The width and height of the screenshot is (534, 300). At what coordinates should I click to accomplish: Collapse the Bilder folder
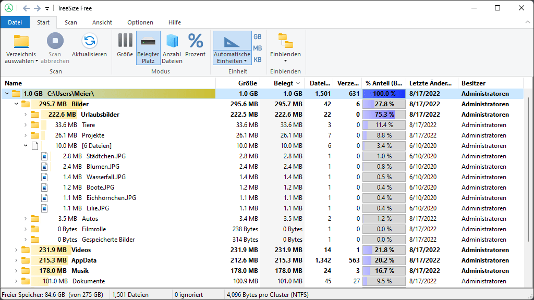coord(16,104)
